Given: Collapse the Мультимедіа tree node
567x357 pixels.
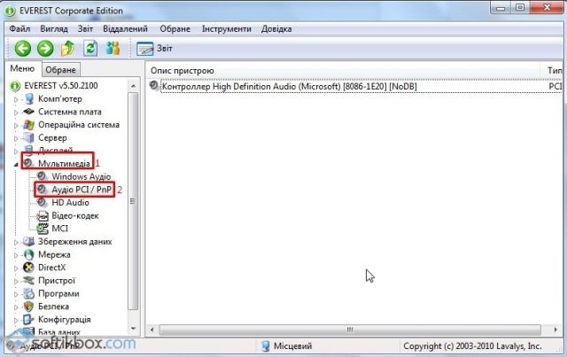Looking at the screenshot, I should (16, 164).
